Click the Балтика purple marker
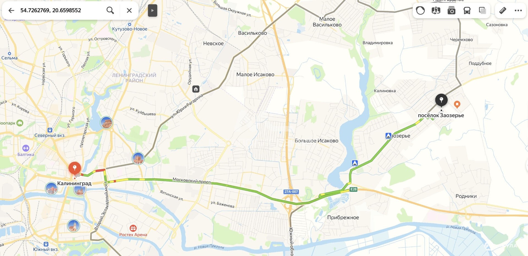Screen dimensions: 528x256 point(26,148)
